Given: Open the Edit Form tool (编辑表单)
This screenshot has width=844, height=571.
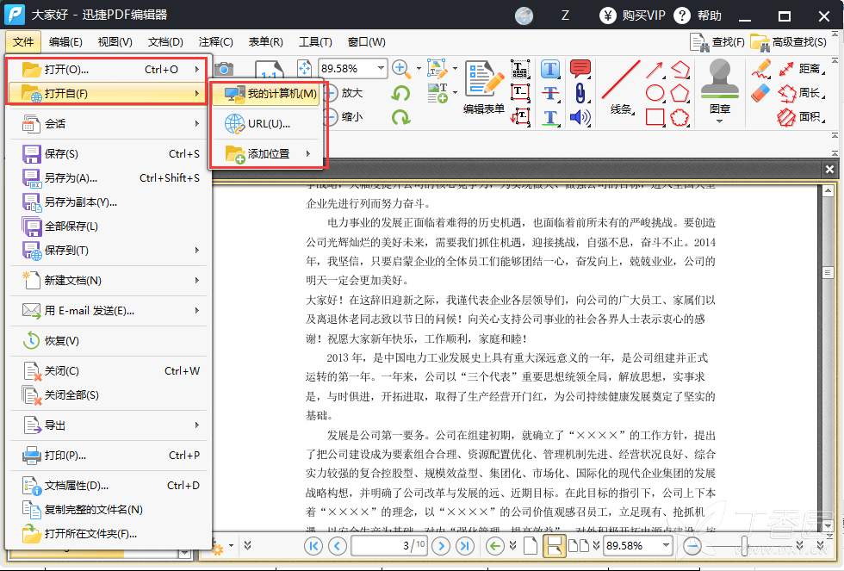Looking at the screenshot, I should click(484, 87).
